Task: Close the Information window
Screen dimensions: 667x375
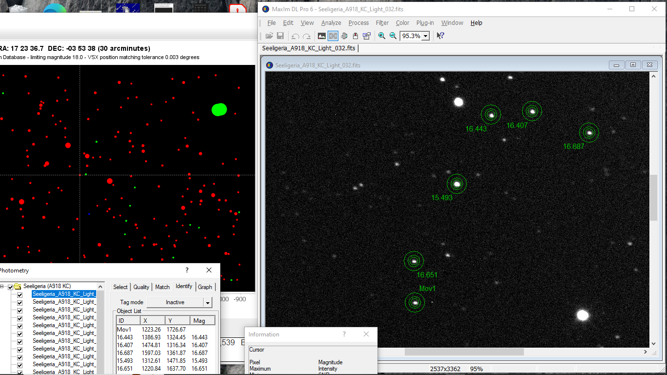Action: click(x=366, y=334)
